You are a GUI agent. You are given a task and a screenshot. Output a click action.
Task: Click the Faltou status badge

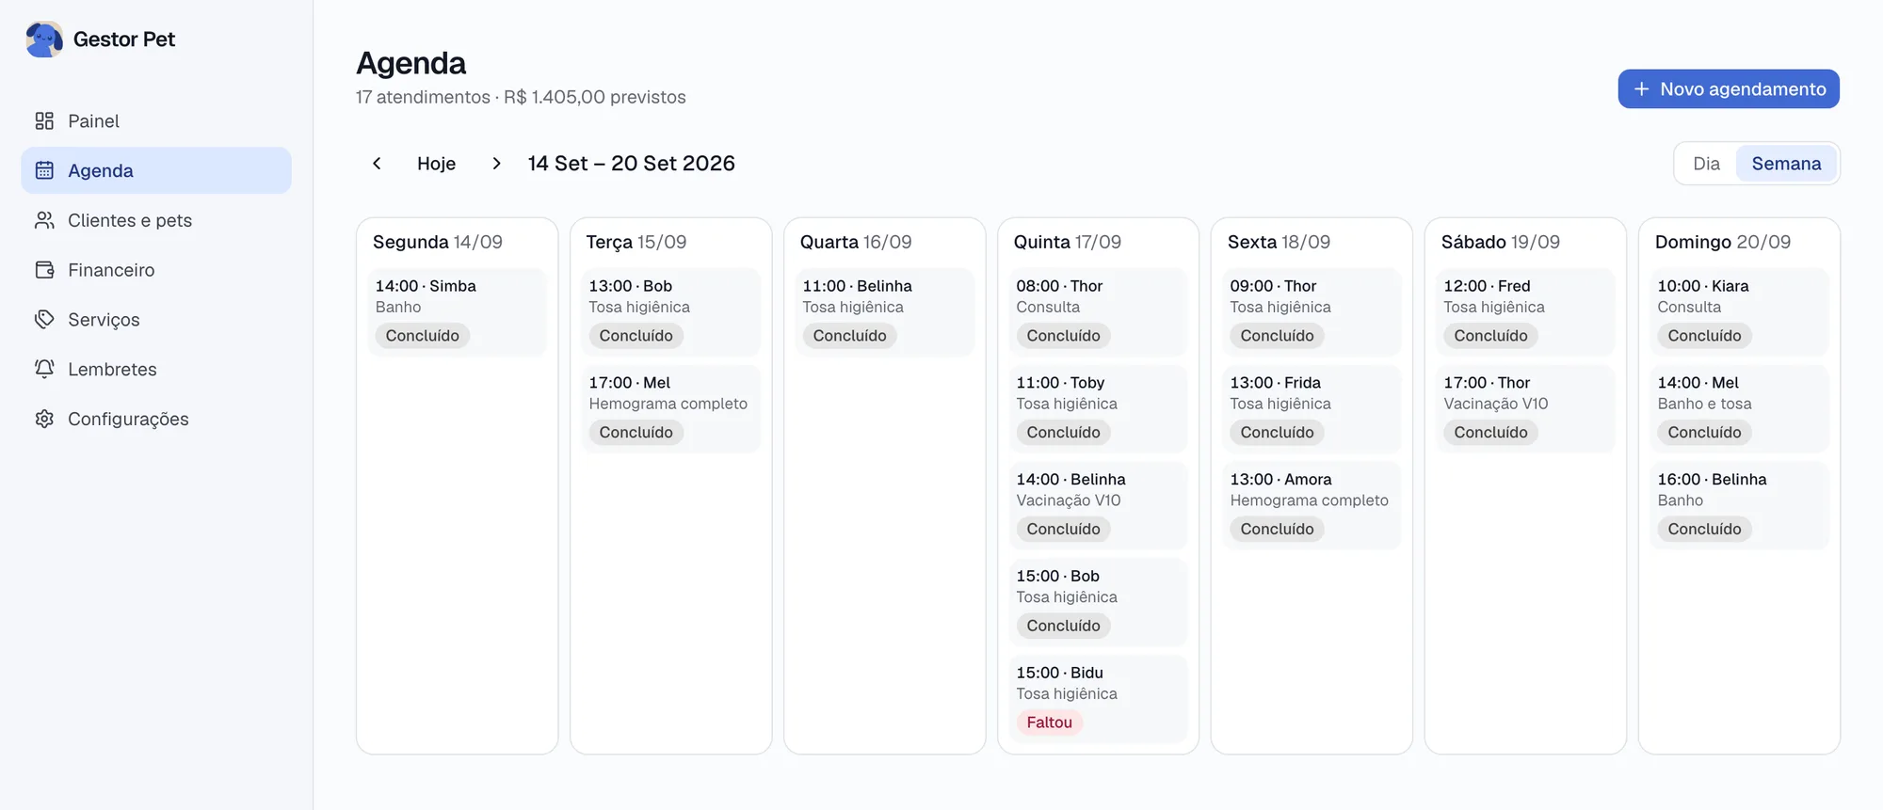point(1049,723)
